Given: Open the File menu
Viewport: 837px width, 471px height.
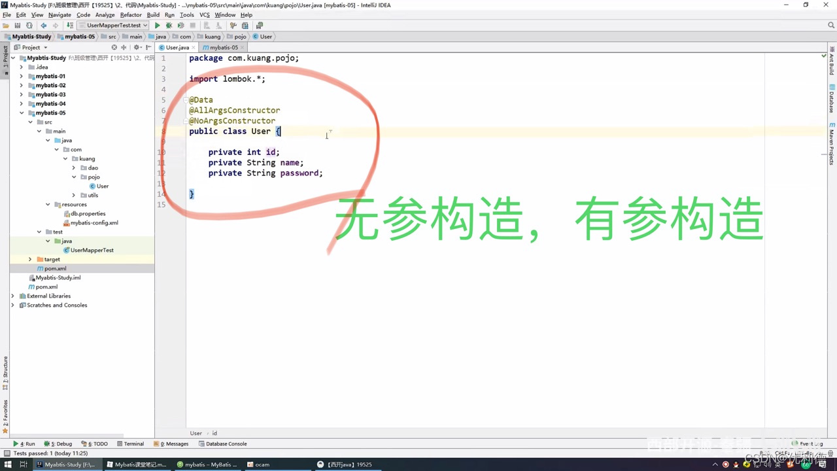Looking at the screenshot, I should tap(7, 14).
